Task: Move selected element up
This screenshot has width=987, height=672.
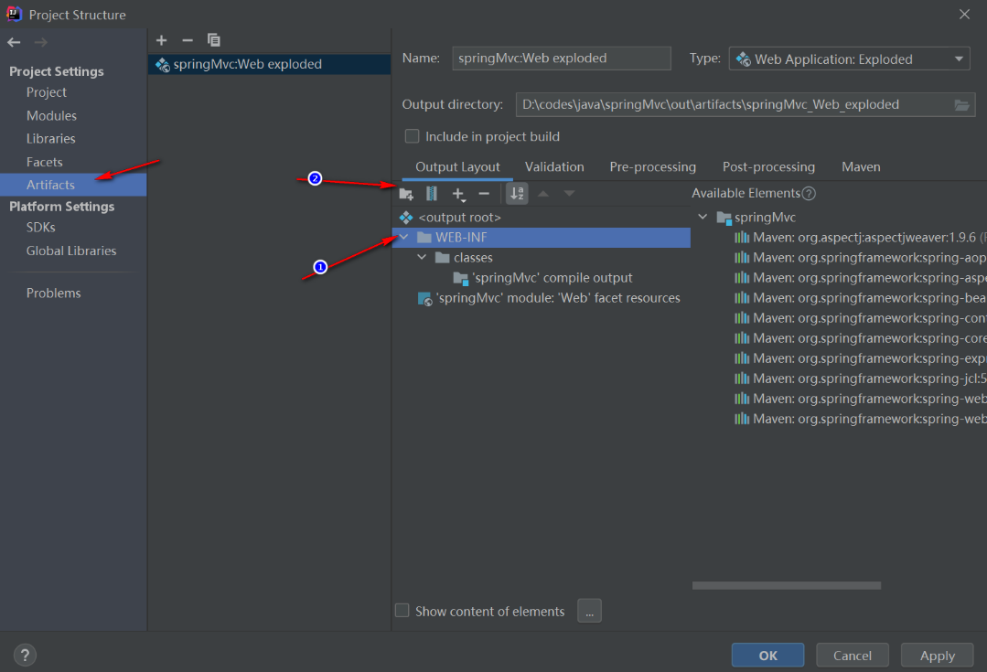Action: click(x=543, y=194)
